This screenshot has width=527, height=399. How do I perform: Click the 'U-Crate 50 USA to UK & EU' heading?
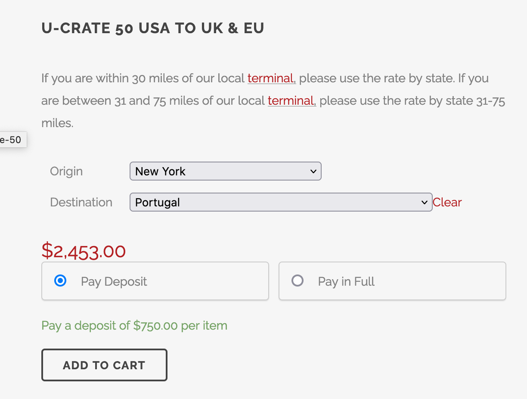pos(153,28)
